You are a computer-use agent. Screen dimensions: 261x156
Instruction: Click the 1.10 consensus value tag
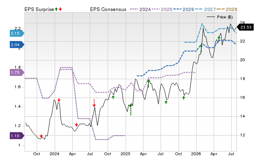click(17, 136)
